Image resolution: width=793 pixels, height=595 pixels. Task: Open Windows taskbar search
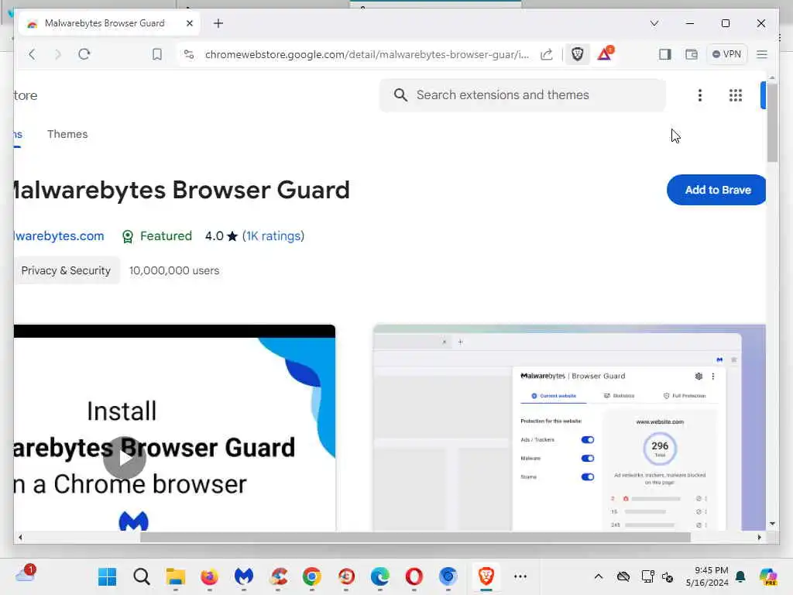point(142,576)
